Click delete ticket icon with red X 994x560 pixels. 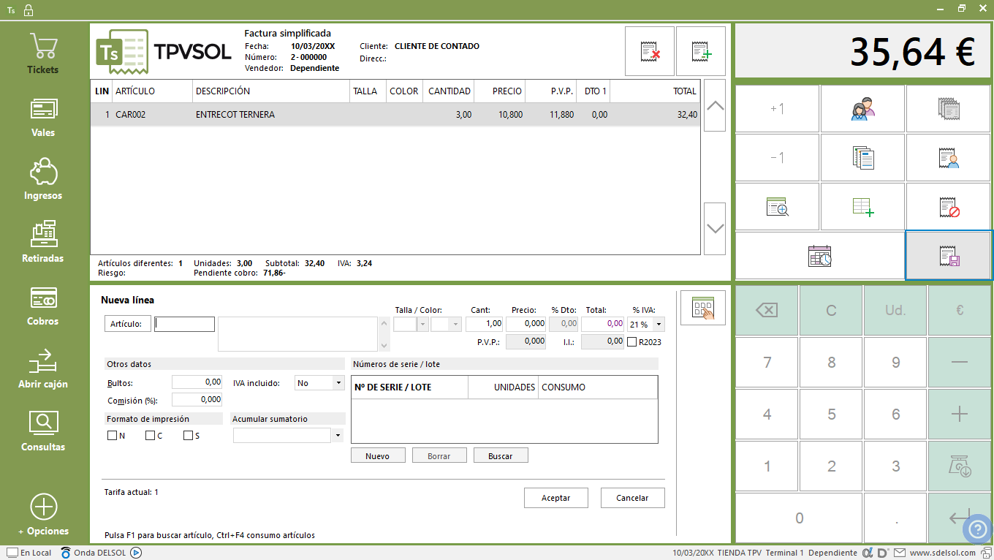click(x=650, y=51)
